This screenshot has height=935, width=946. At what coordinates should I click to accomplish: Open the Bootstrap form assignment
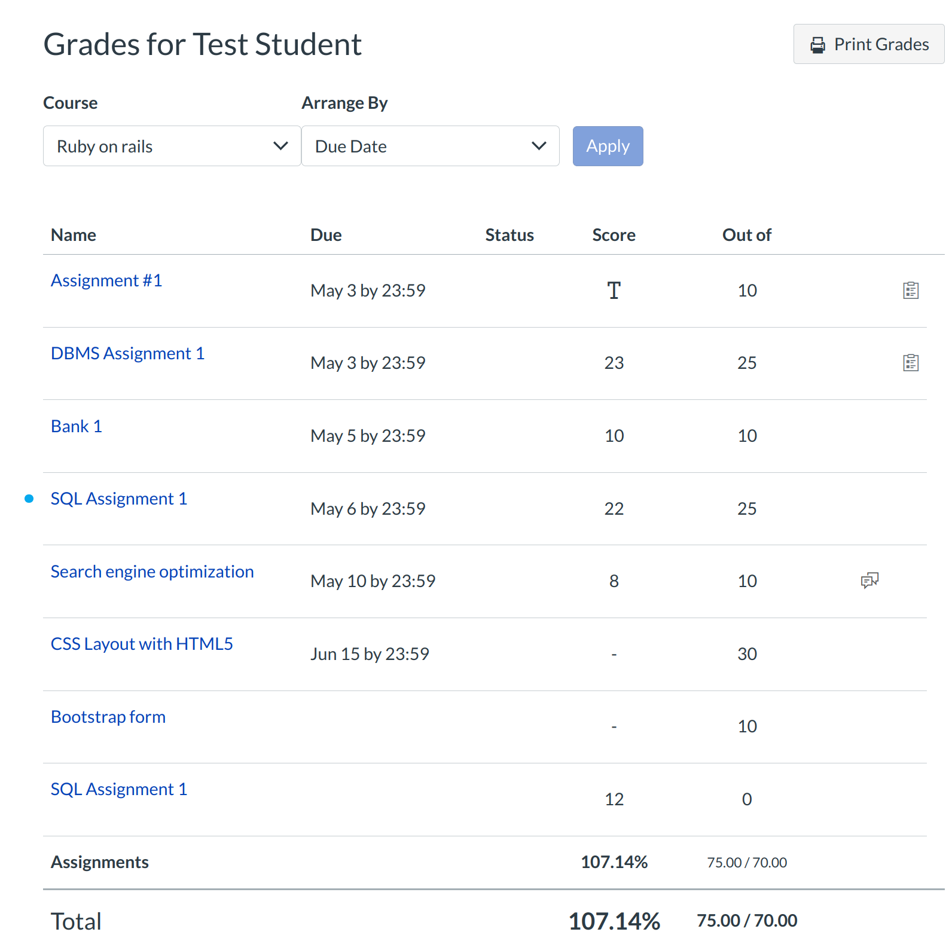[x=108, y=717]
